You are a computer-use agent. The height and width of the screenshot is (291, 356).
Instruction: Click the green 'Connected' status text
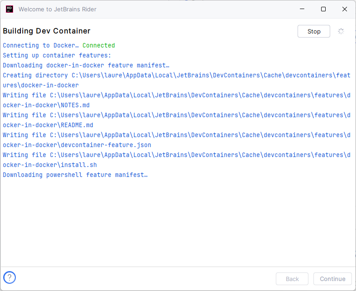(99, 45)
